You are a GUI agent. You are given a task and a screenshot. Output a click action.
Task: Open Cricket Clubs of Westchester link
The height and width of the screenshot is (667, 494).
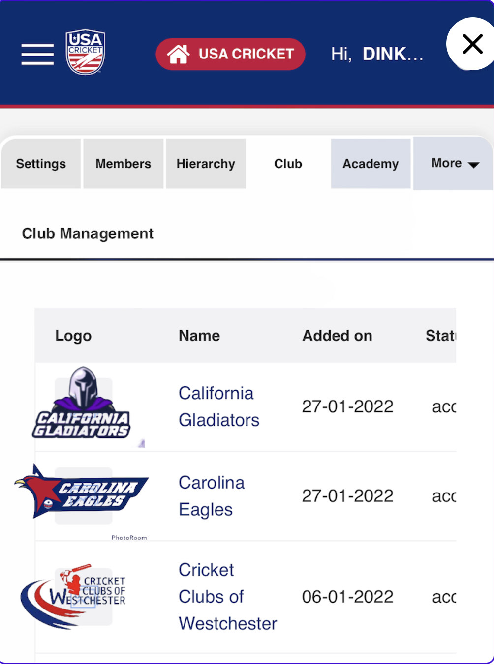point(228,596)
